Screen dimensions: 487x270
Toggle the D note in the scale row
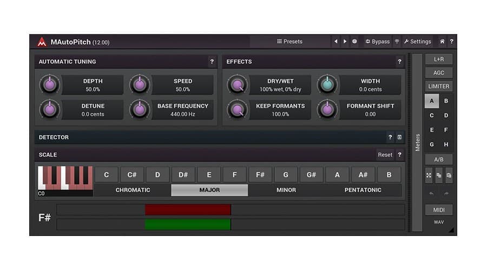click(157, 175)
